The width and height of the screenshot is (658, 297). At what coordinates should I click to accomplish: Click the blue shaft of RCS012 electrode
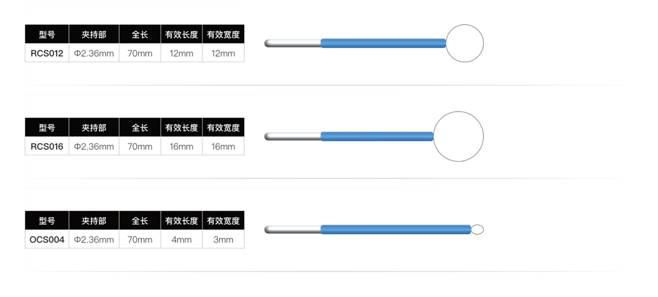[x=383, y=43]
